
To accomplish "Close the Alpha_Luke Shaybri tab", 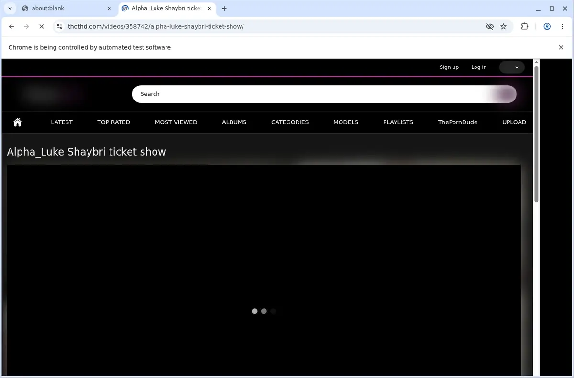I will (210, 8).
